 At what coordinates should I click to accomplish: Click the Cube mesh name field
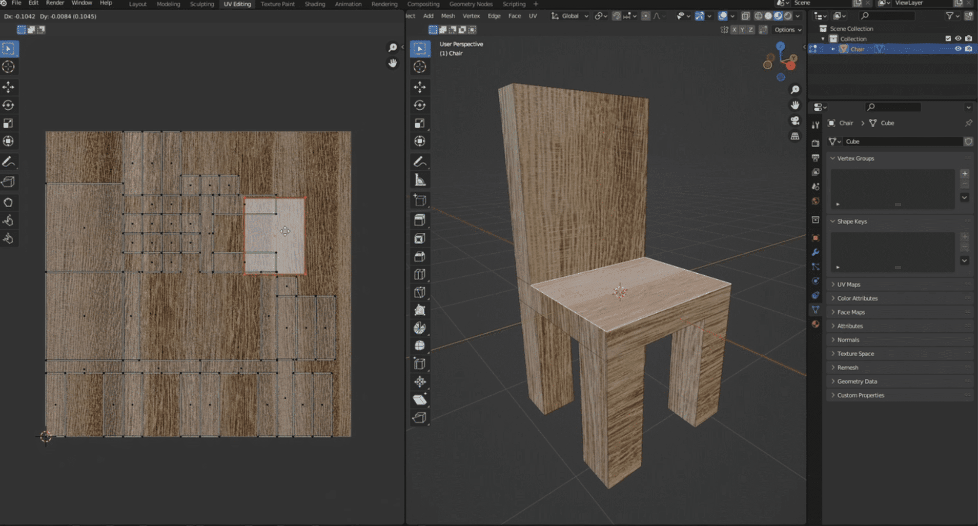(902, 141)
